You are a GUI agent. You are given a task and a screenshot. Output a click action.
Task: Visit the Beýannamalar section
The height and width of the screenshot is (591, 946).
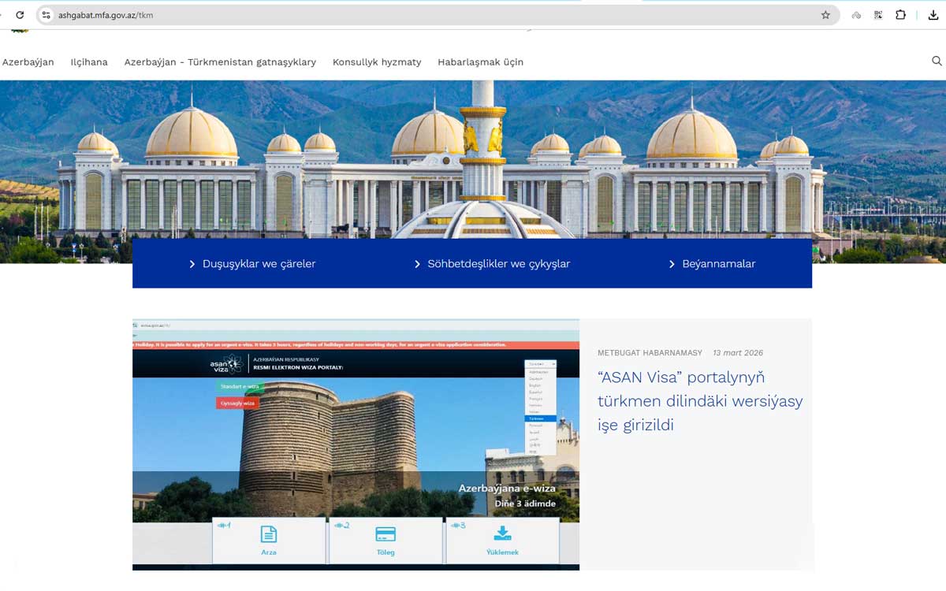(x=718, y=264)
